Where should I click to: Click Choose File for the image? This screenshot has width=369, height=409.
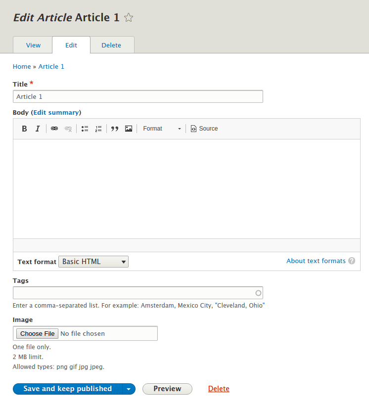pos(37,334)
